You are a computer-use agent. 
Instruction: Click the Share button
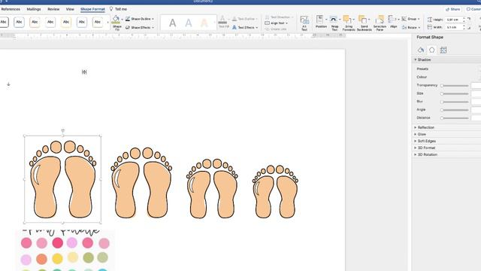[x=452, y=9]
